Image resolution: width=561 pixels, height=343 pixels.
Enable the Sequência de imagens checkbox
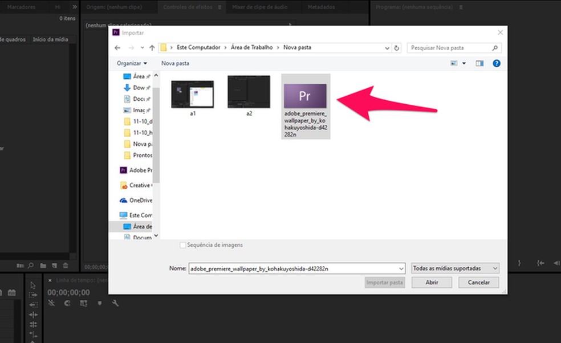point(183,245)
